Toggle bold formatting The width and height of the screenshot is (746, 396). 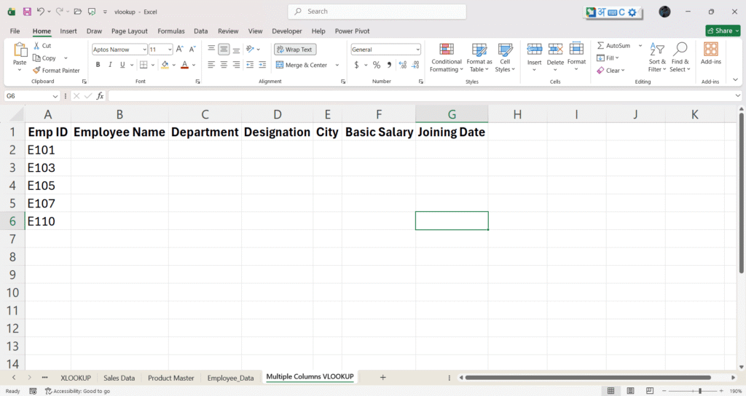click(98, 65)
